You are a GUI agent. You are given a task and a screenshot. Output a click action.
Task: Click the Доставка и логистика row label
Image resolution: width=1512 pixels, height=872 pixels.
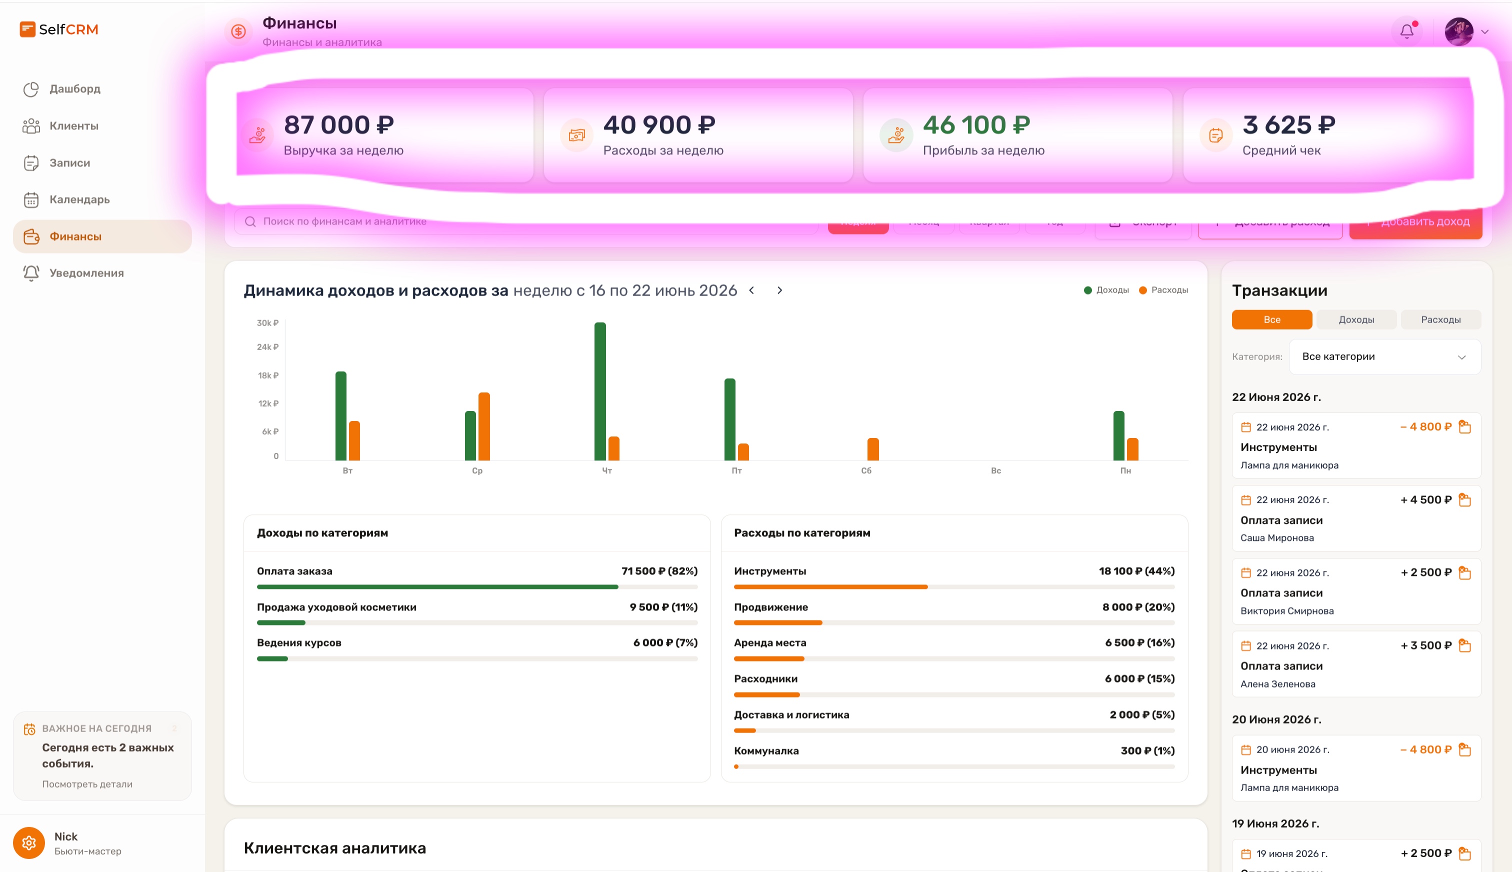point(791,715)
